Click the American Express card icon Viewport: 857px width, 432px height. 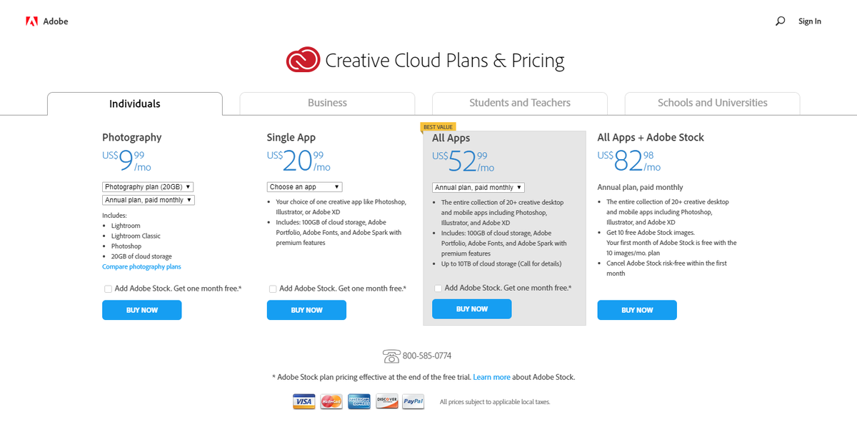359,401
